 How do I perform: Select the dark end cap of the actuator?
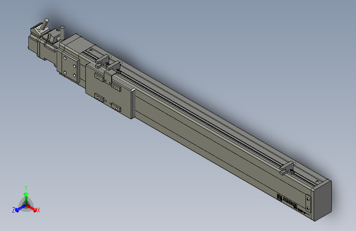coord(323,201)
